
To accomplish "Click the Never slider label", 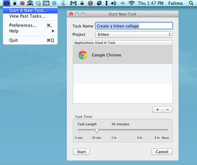I will (165, 138).
